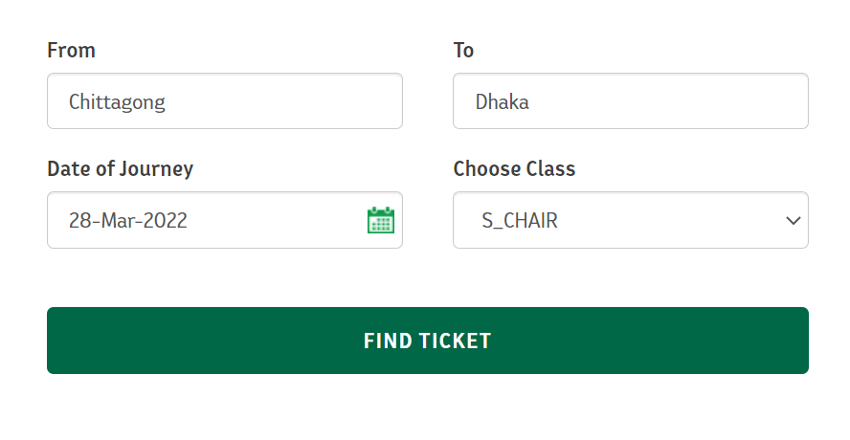Click the To label

[463, 51]
